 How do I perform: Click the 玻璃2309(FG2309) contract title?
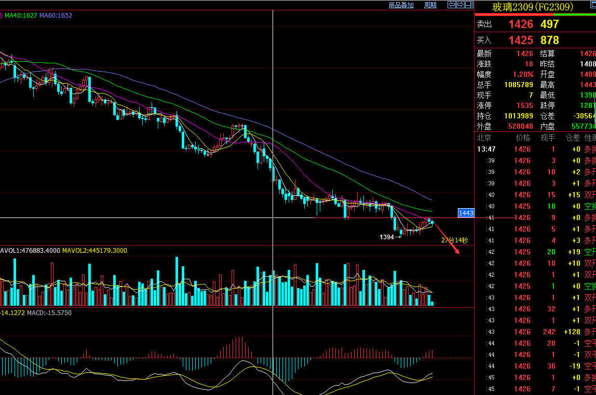[x=533, y=7]
